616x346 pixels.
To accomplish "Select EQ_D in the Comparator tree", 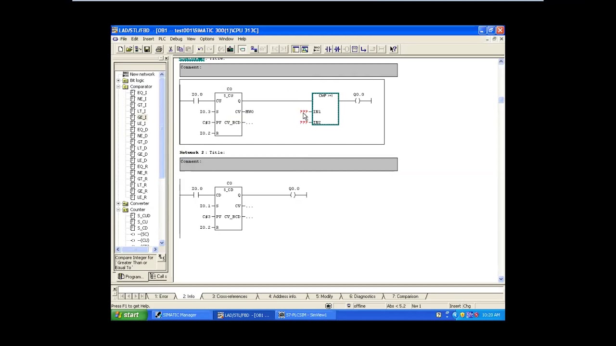I will coord(142,130).
